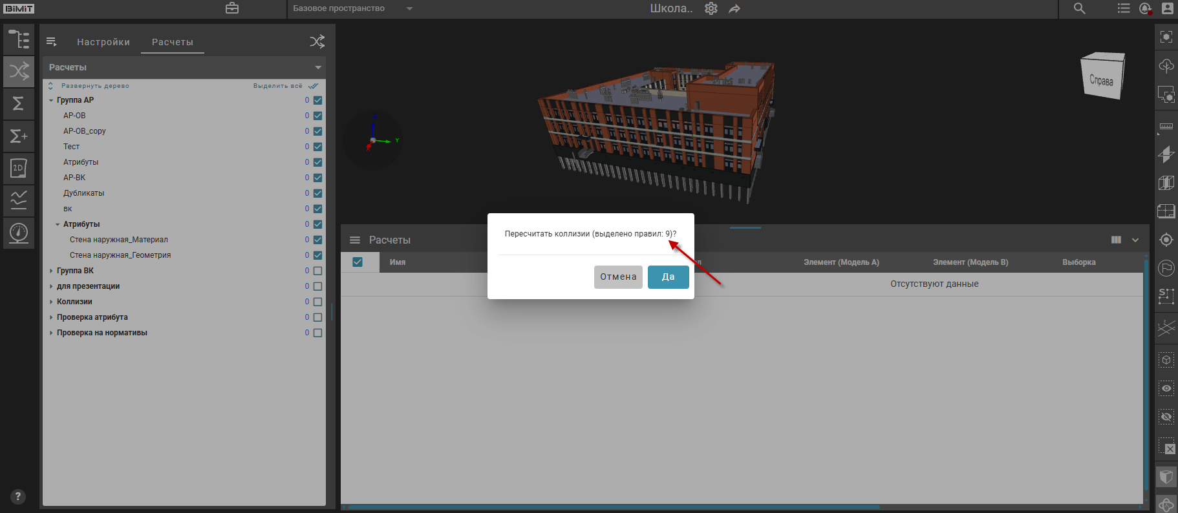Click the gauge dashboard icon in left sidebar

click(19, 233)
